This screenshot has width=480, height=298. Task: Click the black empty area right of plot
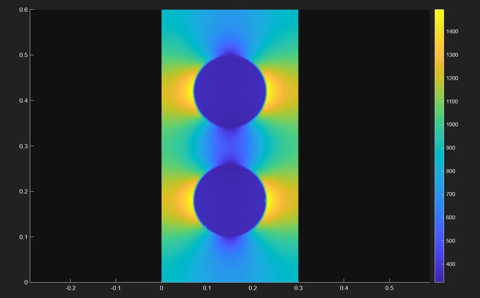click(363, 144)
